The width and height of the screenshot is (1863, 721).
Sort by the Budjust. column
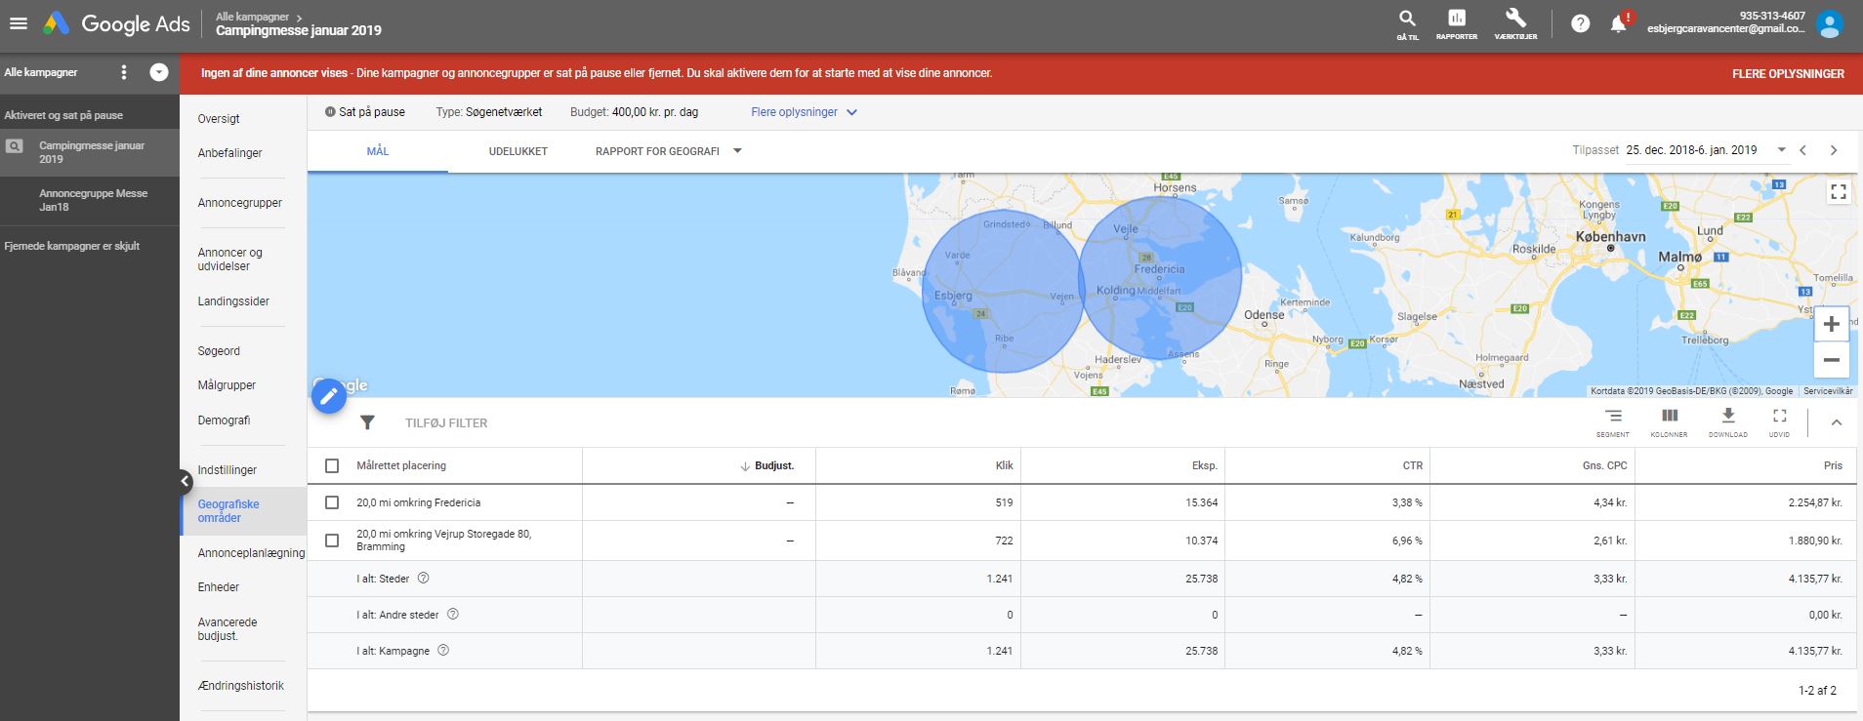767,465
